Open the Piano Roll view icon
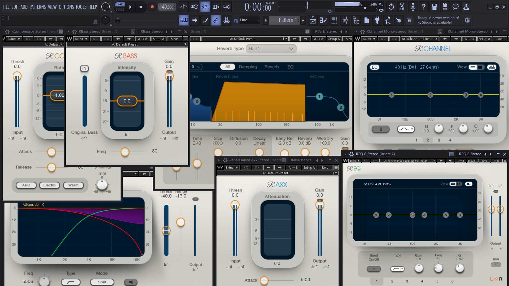The height and width of the screenshot is (286, 509). click(x=323, y=20)
